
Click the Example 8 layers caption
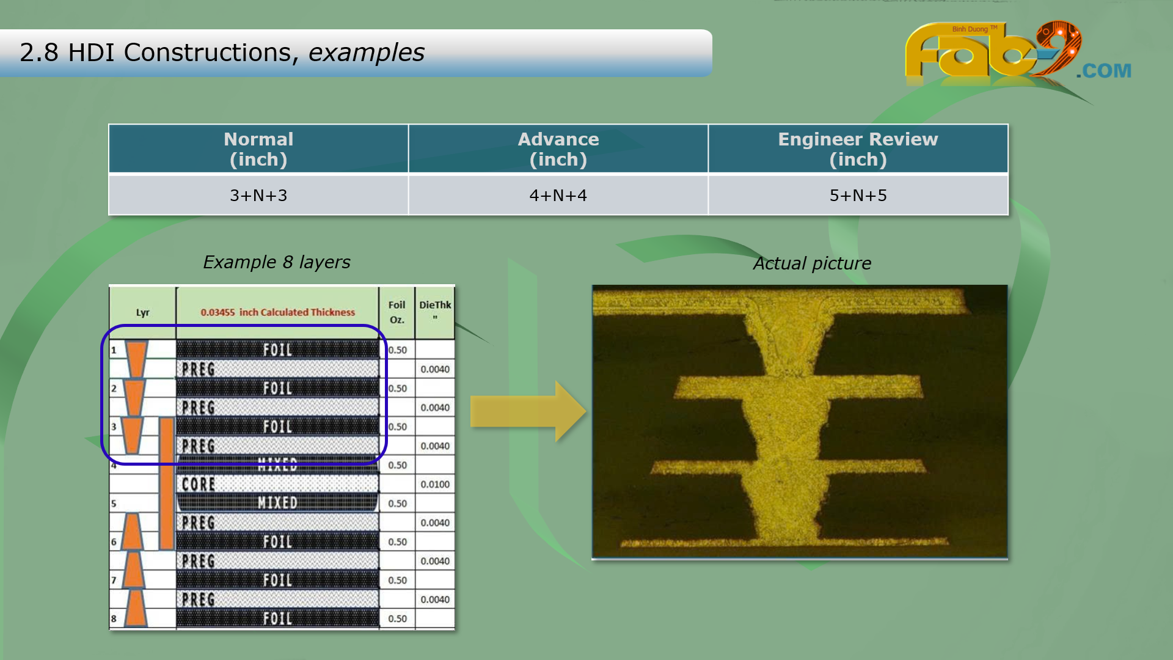277,262
